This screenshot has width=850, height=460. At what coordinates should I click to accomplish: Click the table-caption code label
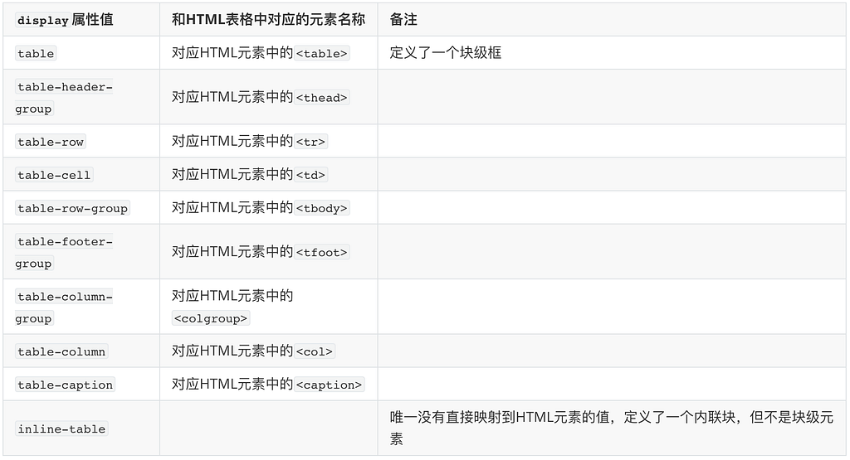[x=65, y=385]
